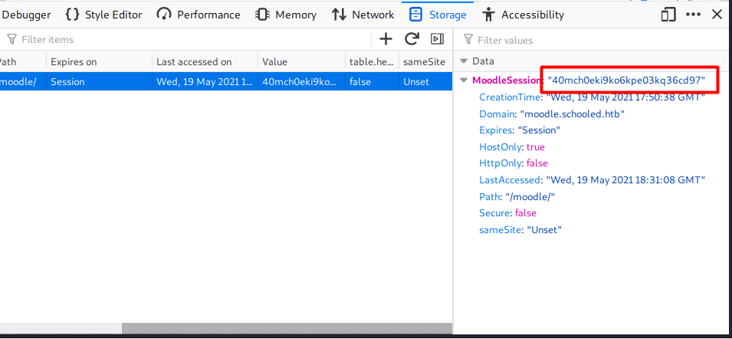732x339 pixels.
Task: Open the Performance tab
Action: 199,15
